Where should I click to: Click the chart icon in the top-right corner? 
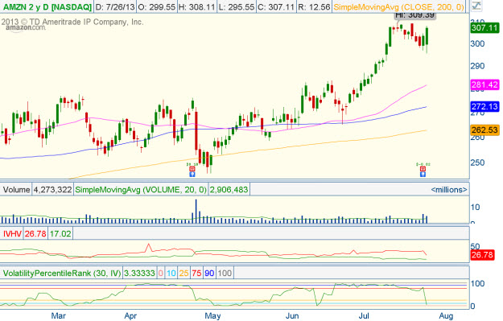click(x=476, y=6)
